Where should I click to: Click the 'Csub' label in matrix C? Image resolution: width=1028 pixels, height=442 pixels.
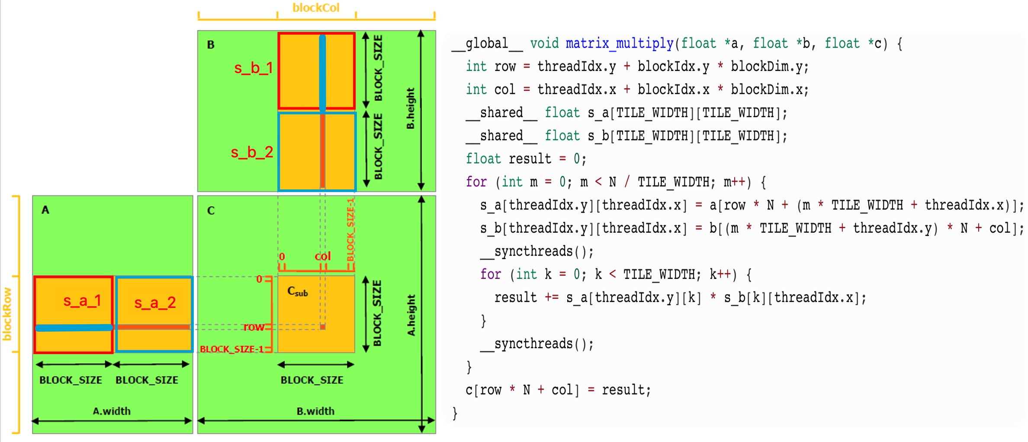click(x=298, y=292)
